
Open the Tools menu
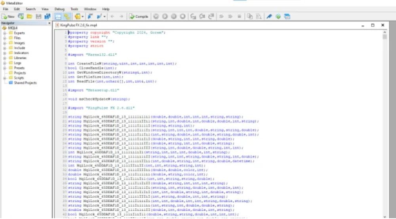(74, 9)
